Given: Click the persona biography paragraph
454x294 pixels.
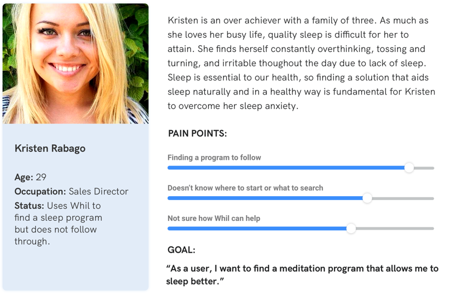Looking at the screenshot, I should coord(302,63).
